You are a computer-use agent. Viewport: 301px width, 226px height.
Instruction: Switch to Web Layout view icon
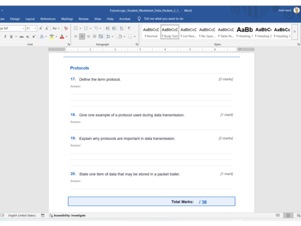299,215
